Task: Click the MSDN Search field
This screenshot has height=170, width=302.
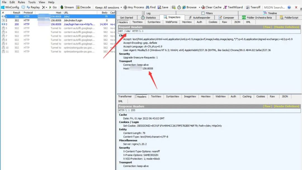Action: [274, 7]
